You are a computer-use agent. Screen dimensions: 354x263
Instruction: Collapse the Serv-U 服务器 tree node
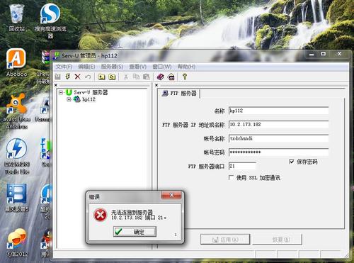(x=61, y=92)
